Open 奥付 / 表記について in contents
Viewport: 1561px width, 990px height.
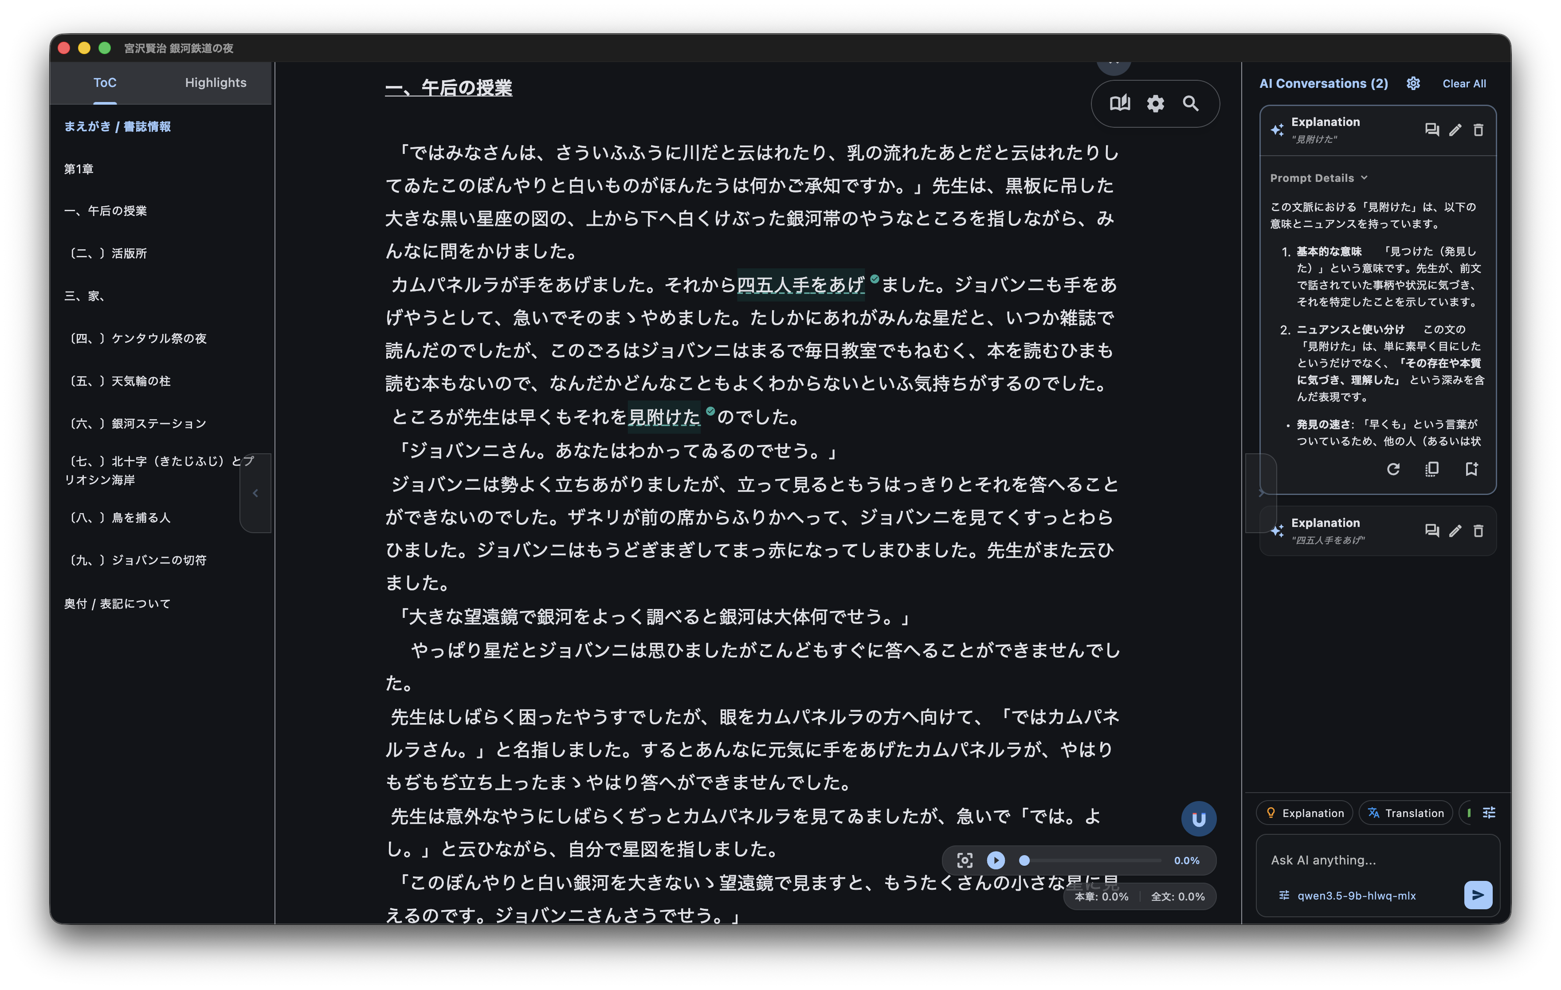(x=118, y=603)
